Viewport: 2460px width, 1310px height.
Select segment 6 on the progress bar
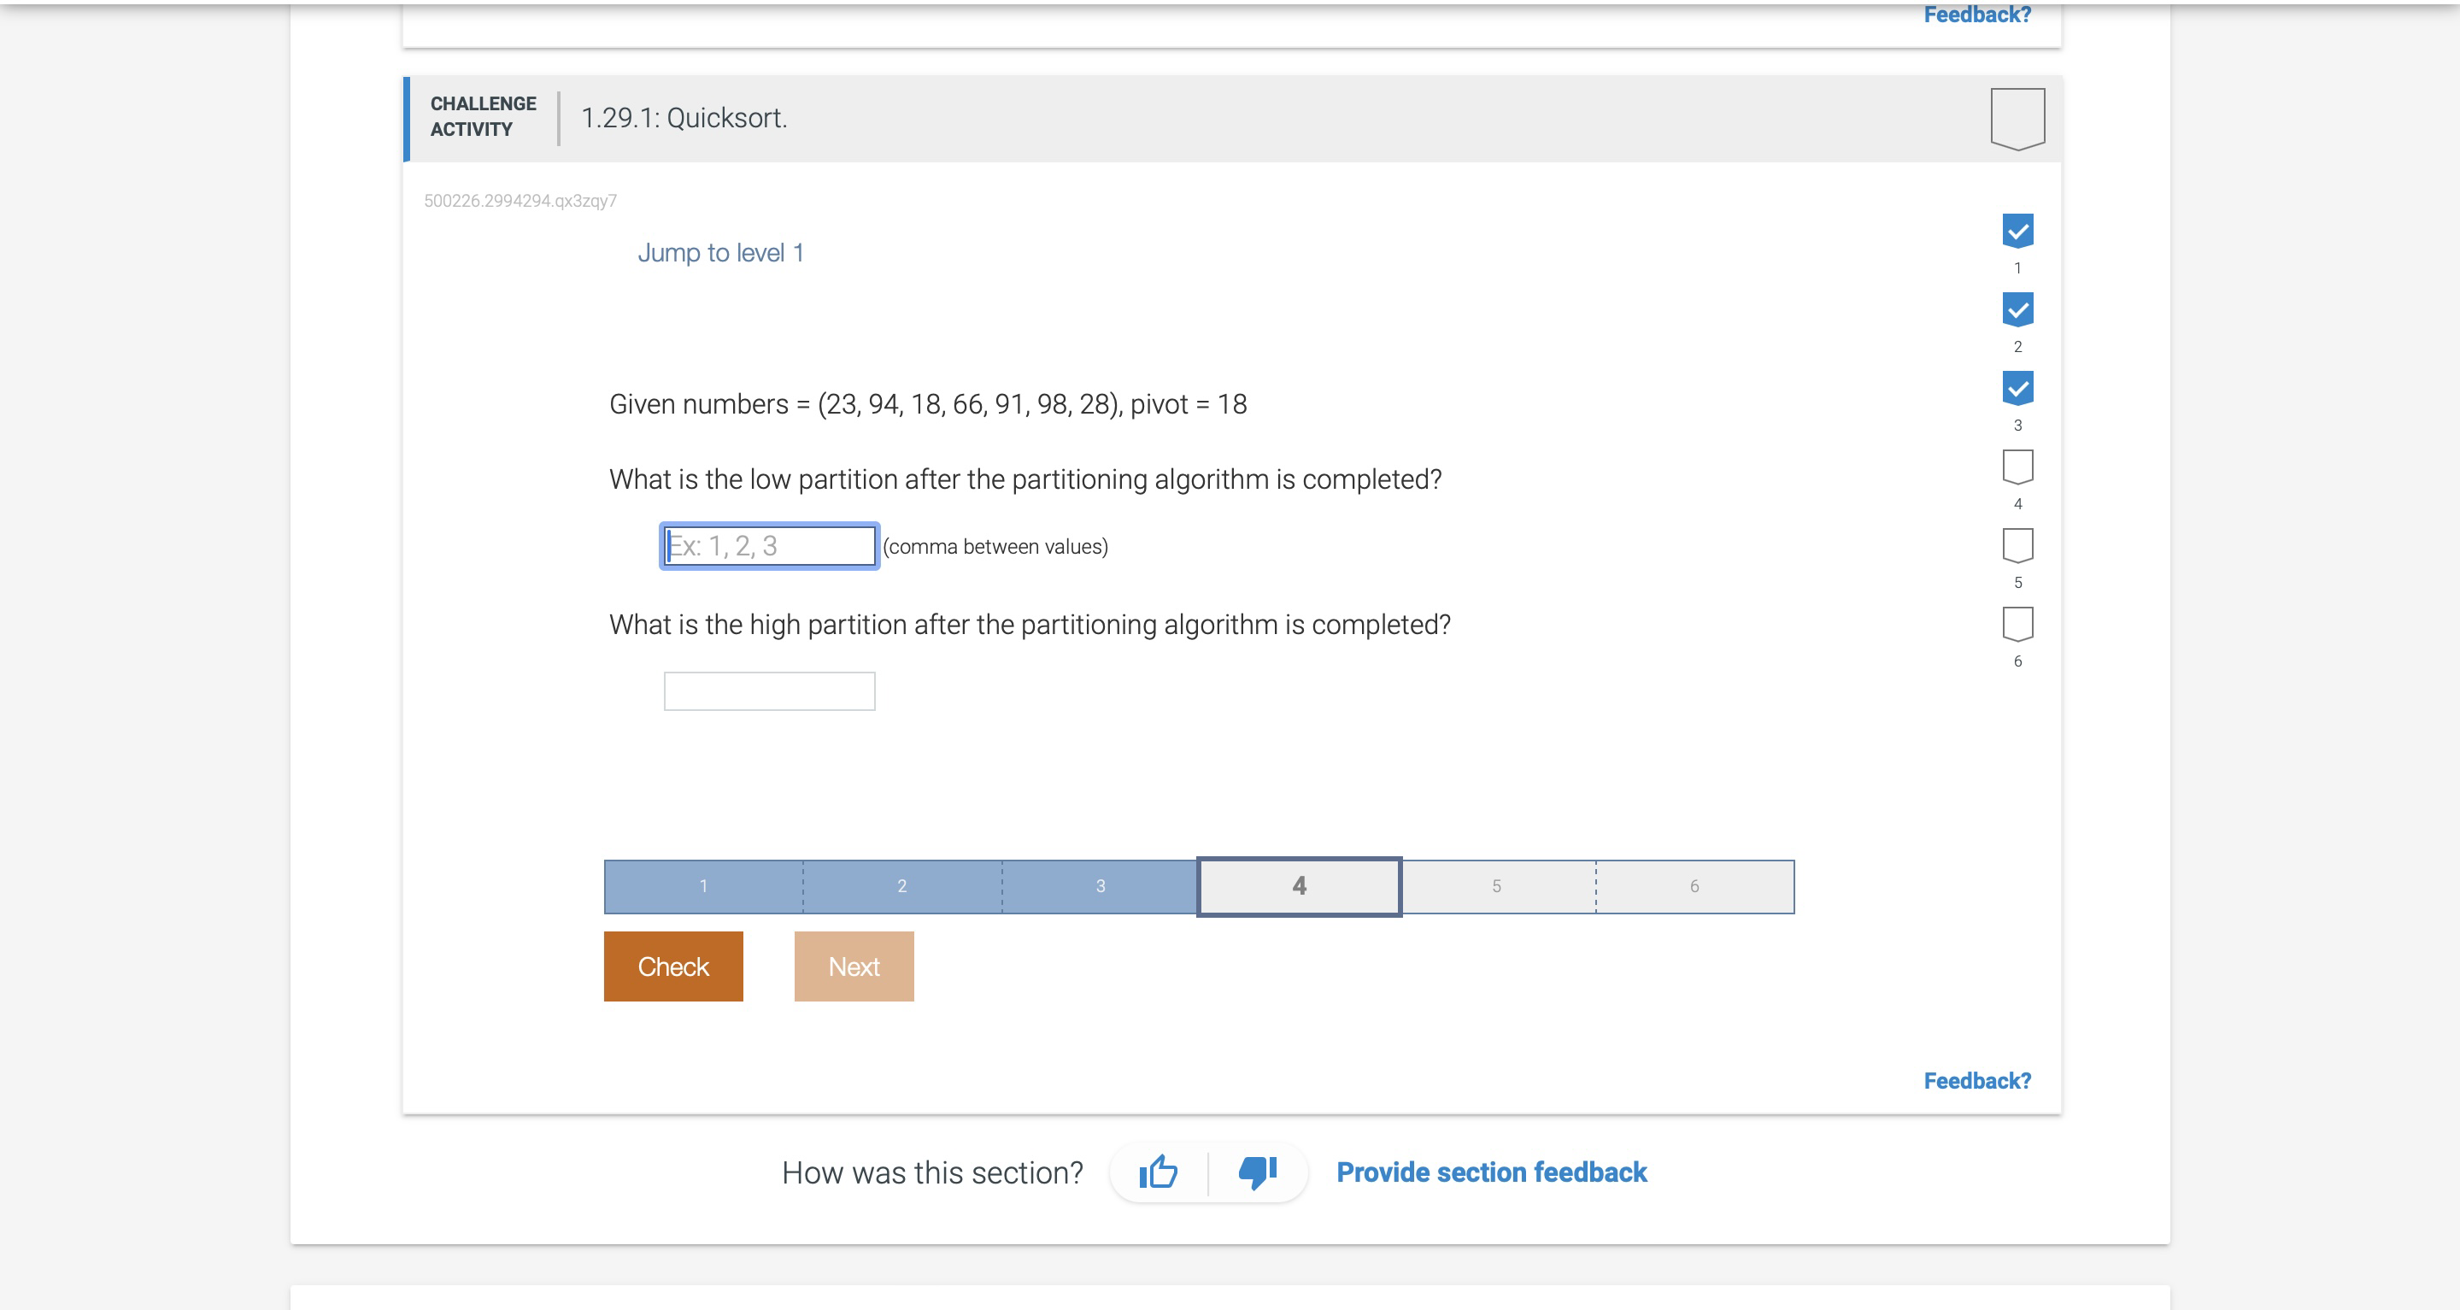tap(1694, 886)
